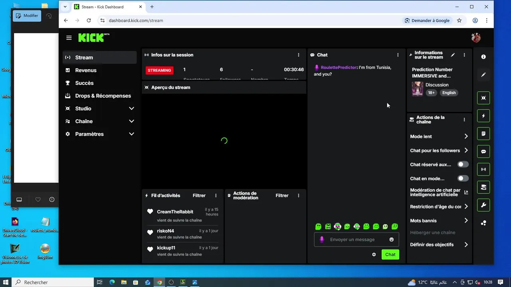Click Filtrer in Actions de modération

[x=282, y=196]
